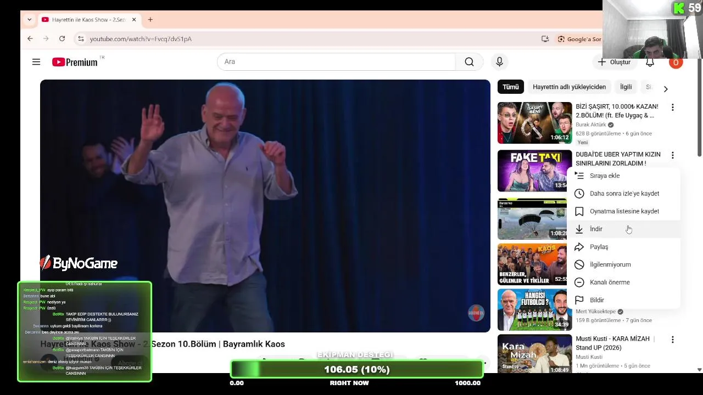This screenshot has height=395, width=703.
Task: Close the Hayrettin ile Kaos Show tab
Action: click(133, 20)
